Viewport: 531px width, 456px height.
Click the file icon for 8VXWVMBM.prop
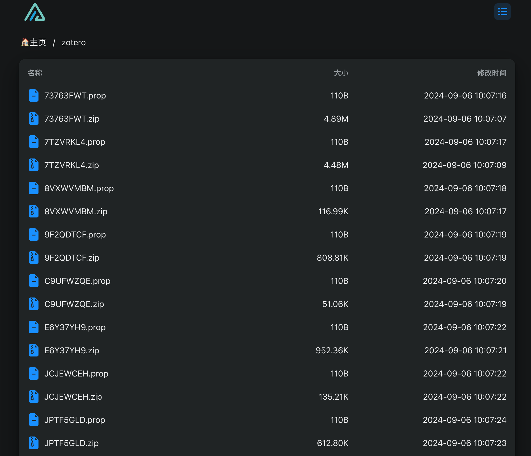tap(34, 188)
